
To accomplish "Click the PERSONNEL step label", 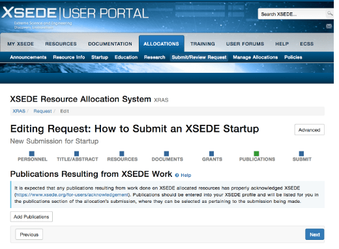I will [33, 159].
